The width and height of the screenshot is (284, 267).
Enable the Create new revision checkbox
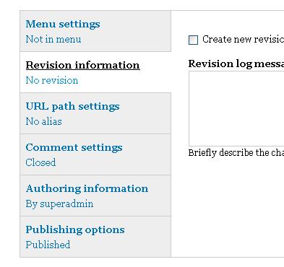click(193, 40)
